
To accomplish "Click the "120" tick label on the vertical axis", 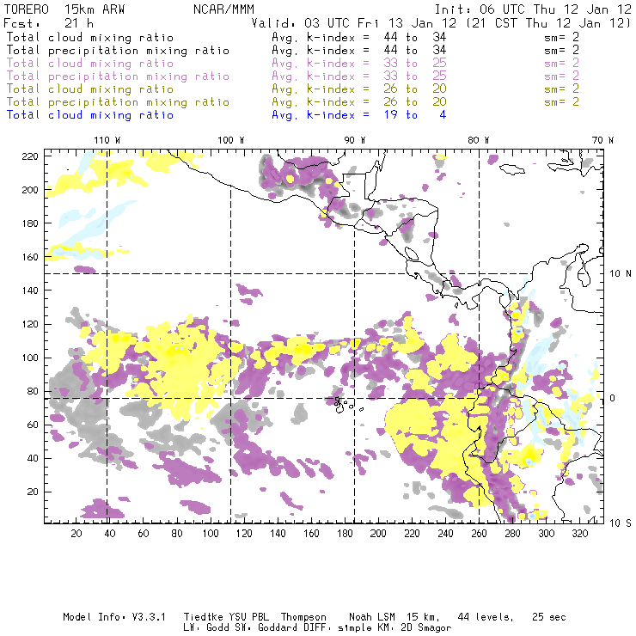I will click(x=30, y=324).
